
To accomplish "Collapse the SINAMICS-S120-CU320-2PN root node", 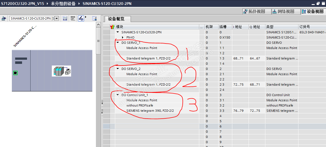I will tap(118, 32).
